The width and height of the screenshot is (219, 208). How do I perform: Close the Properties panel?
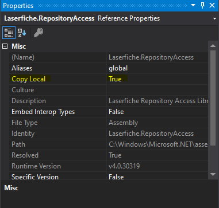coord(212,5)
